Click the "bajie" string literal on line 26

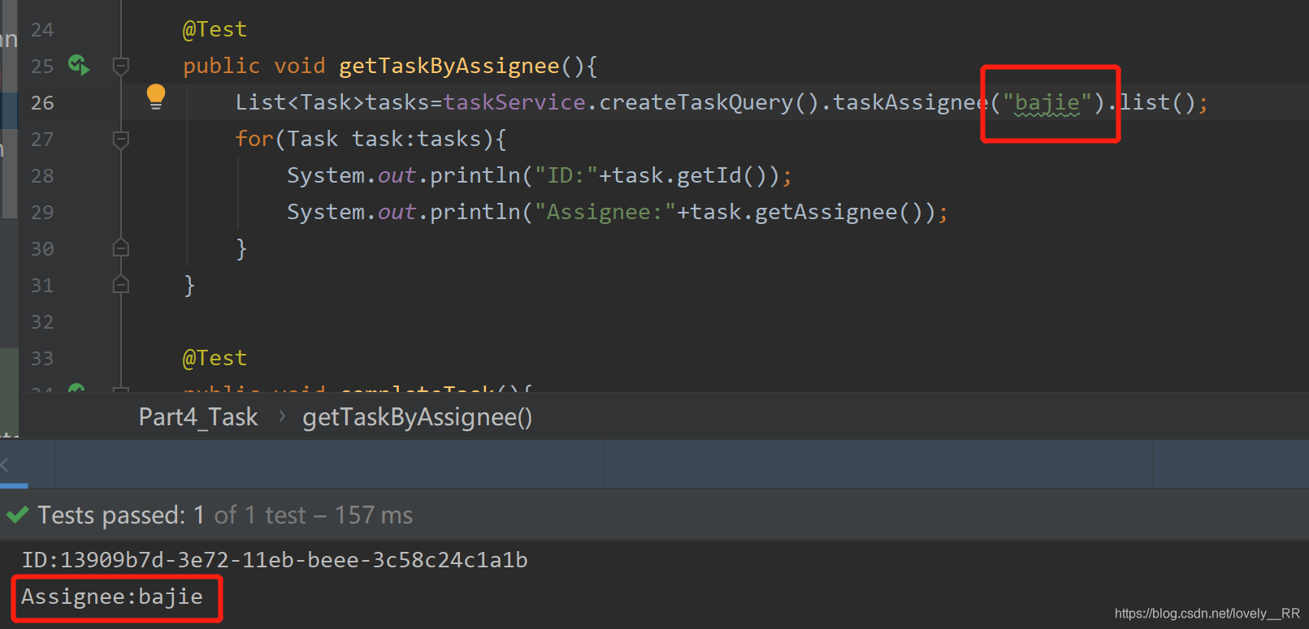(1047, 102)
